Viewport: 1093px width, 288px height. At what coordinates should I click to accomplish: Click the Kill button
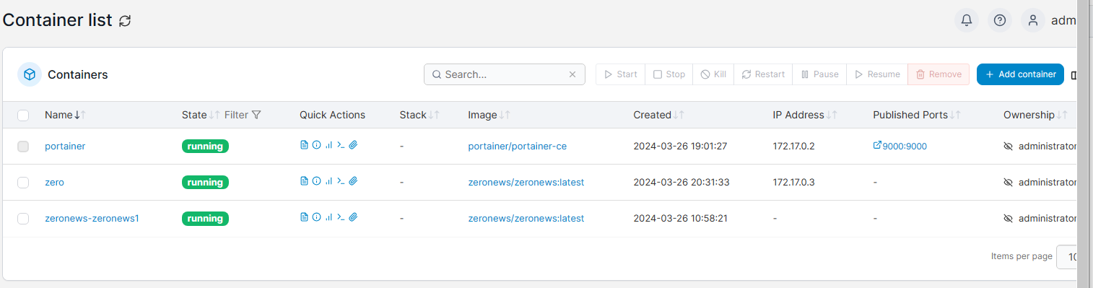pyautogui.click(x=713, y=74)
